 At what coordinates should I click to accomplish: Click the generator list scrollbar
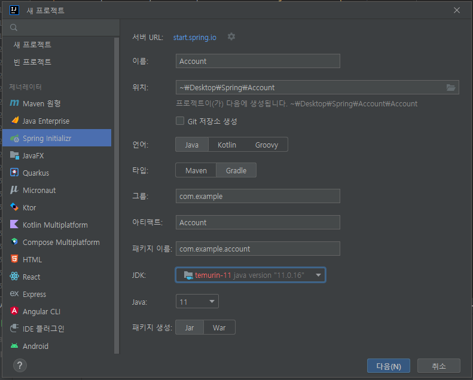point(117,195)
